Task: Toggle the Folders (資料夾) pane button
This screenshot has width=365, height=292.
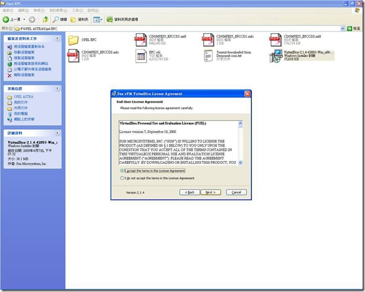Action: click(74, 19)
